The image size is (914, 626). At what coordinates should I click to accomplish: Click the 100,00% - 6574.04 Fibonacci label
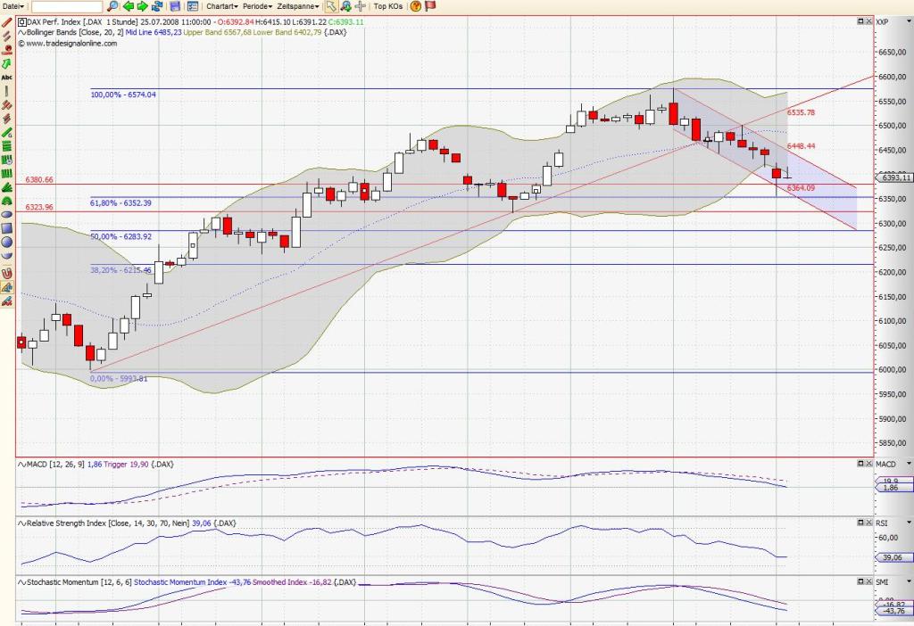coord(123,95)
